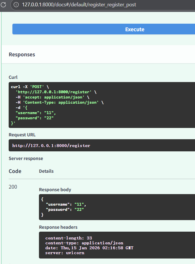
Task: Run the request with the Execute button
Action: [104, 29]
